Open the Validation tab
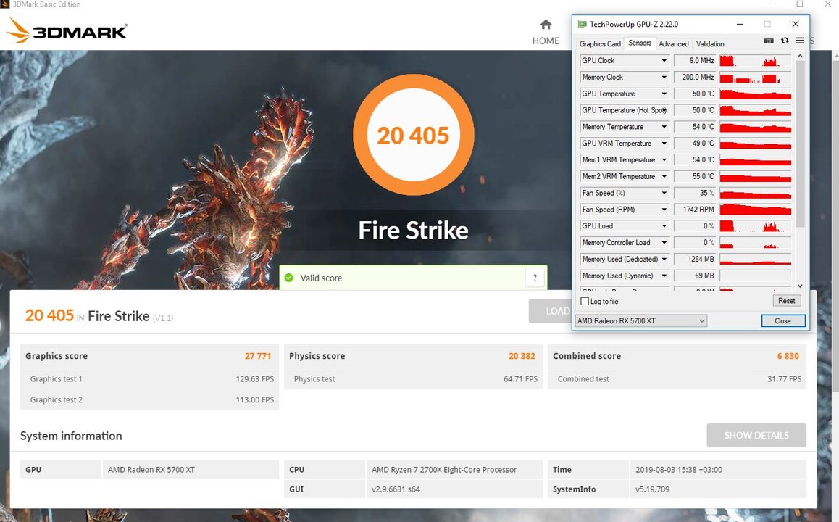Image resolution: width=839 pixels, height=522 pixels. point(709,44)
